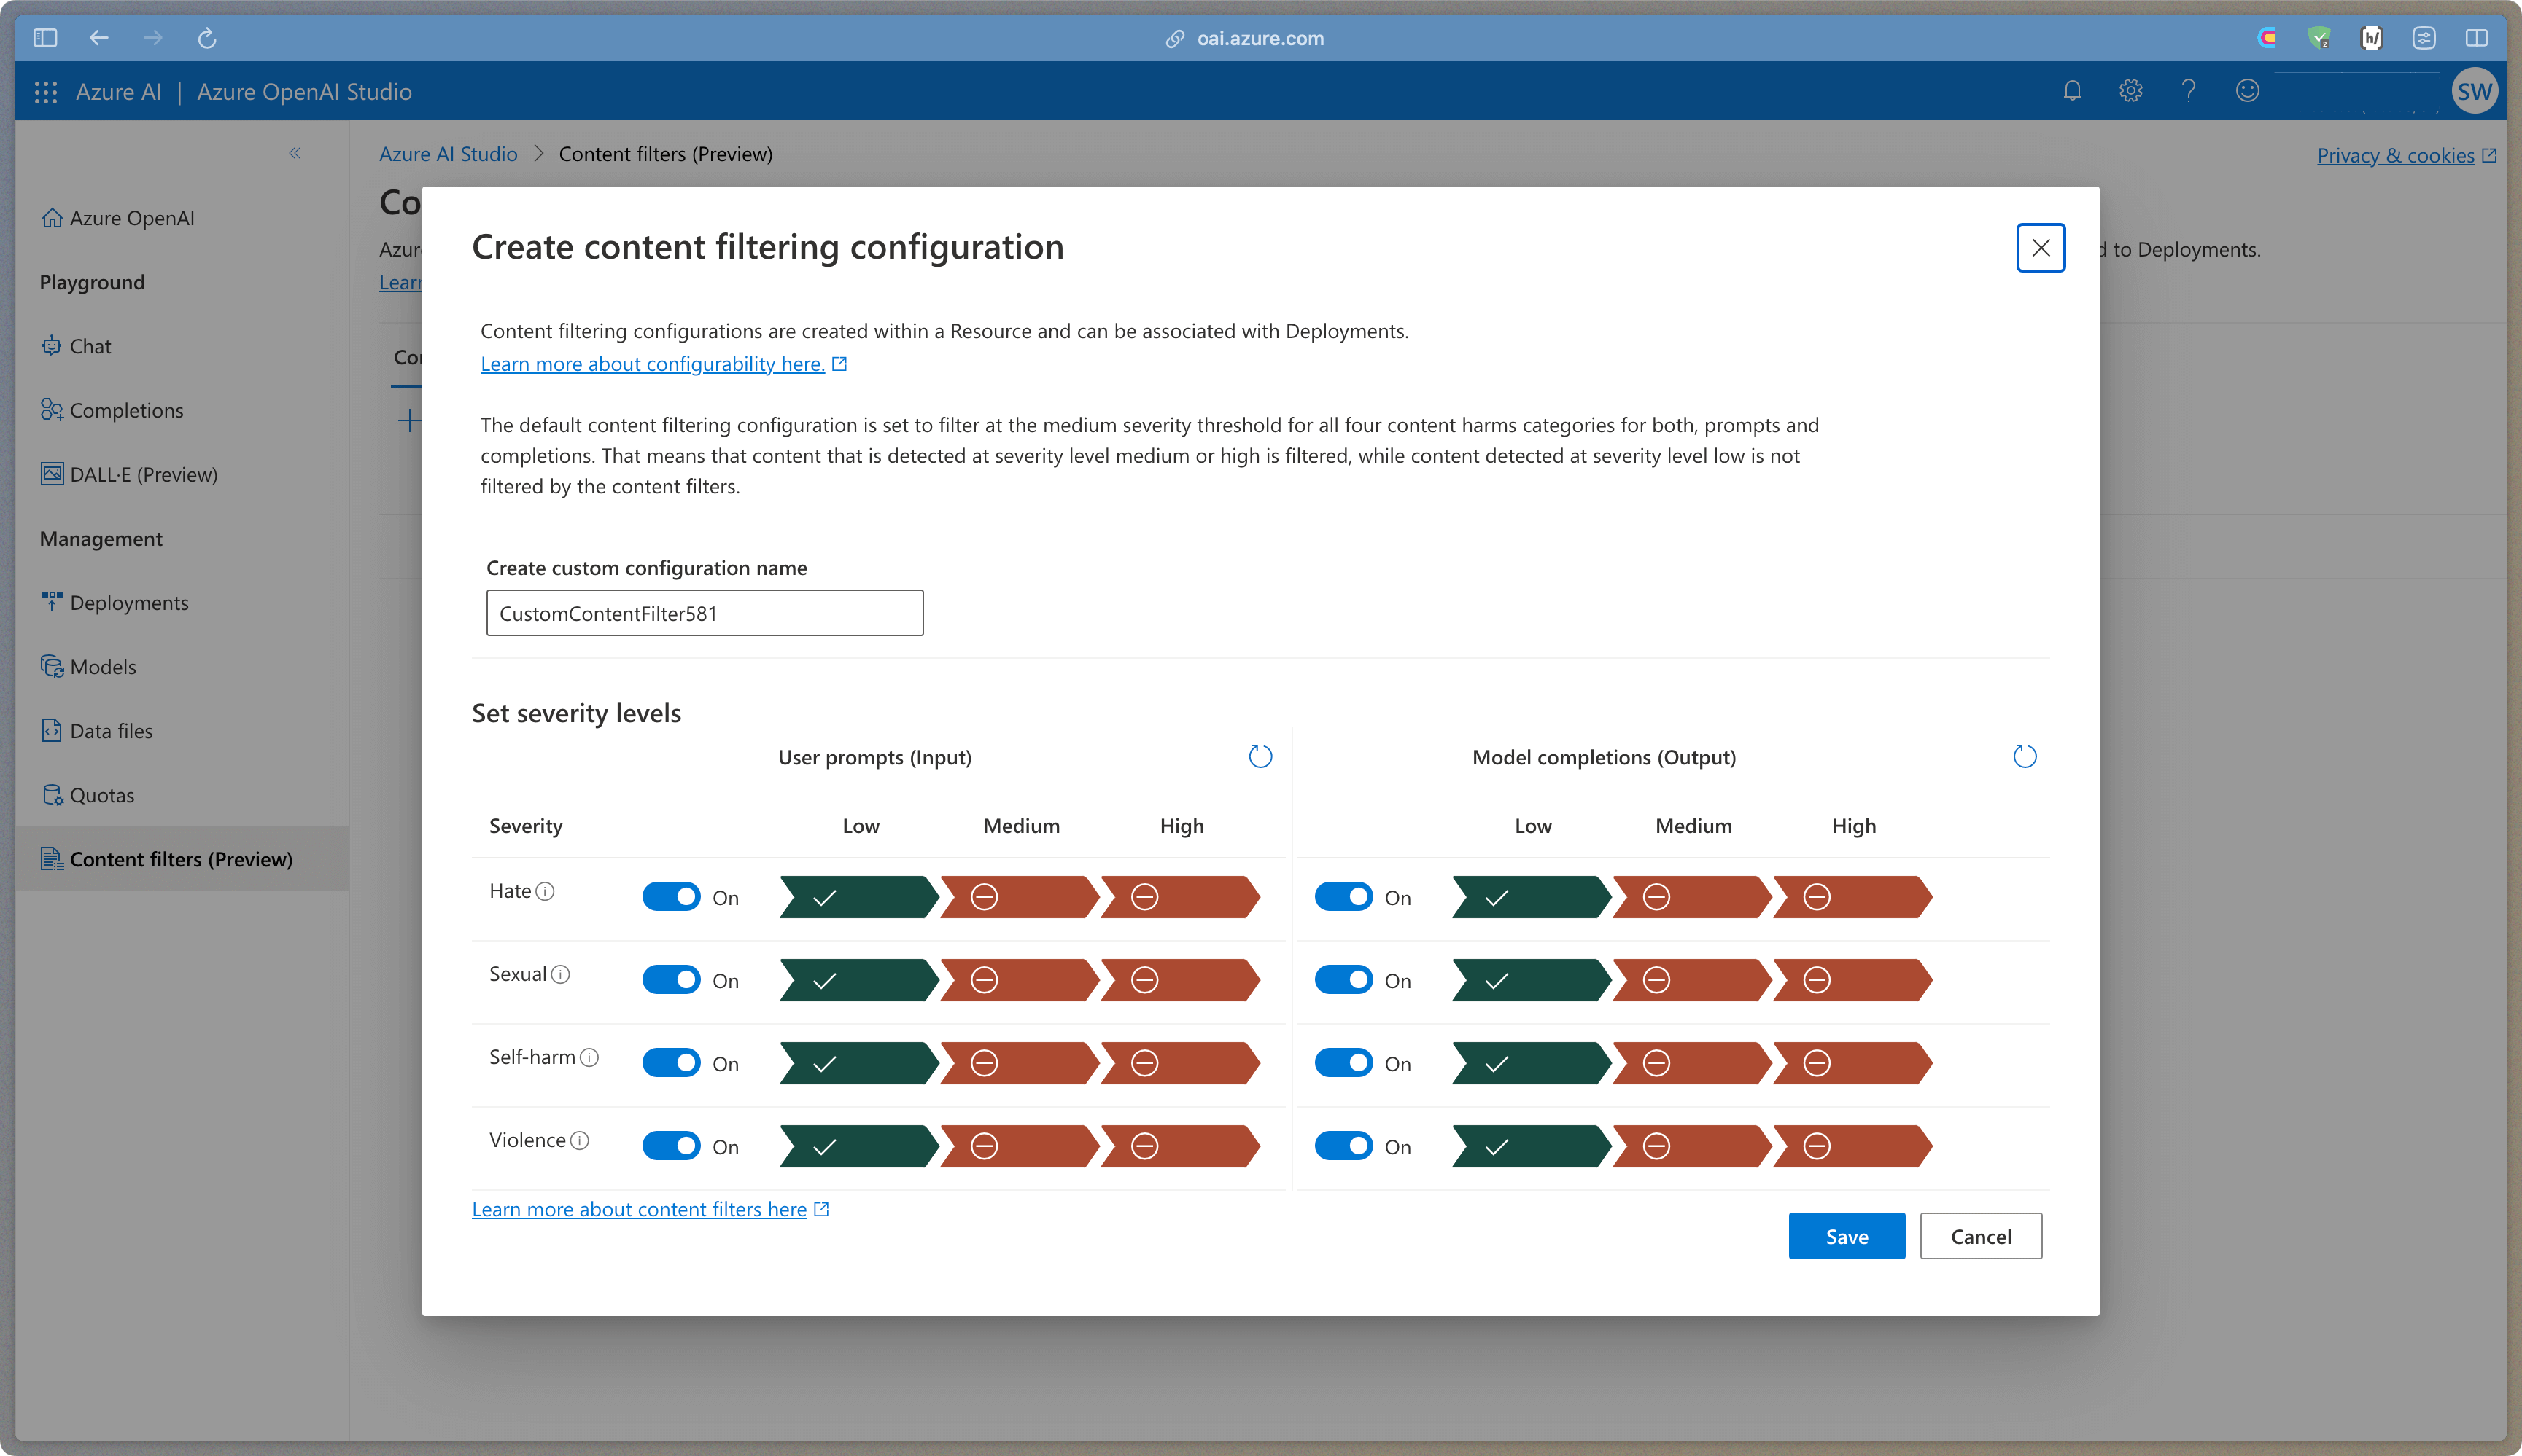Click the notifications bell icon
The width and height of the screenshot is (2522, 1456).
point(2073,91)
